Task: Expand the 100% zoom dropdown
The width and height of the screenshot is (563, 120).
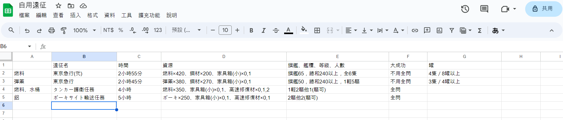Action: click(84, 30)
